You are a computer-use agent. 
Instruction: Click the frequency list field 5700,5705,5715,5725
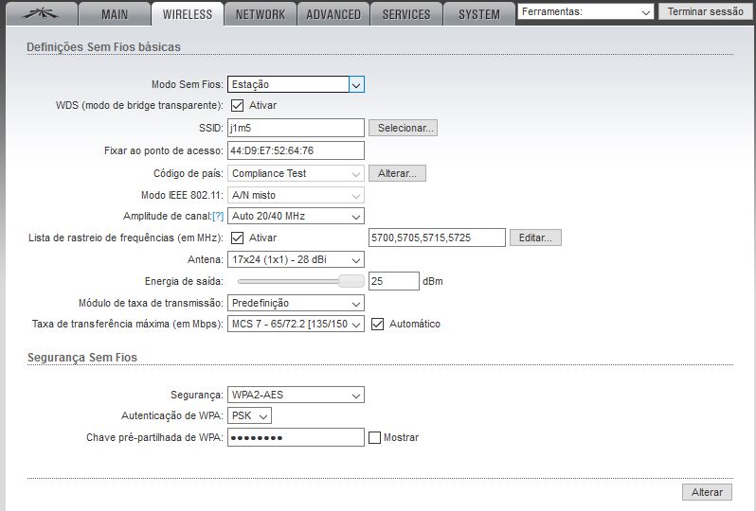point(437,238)
